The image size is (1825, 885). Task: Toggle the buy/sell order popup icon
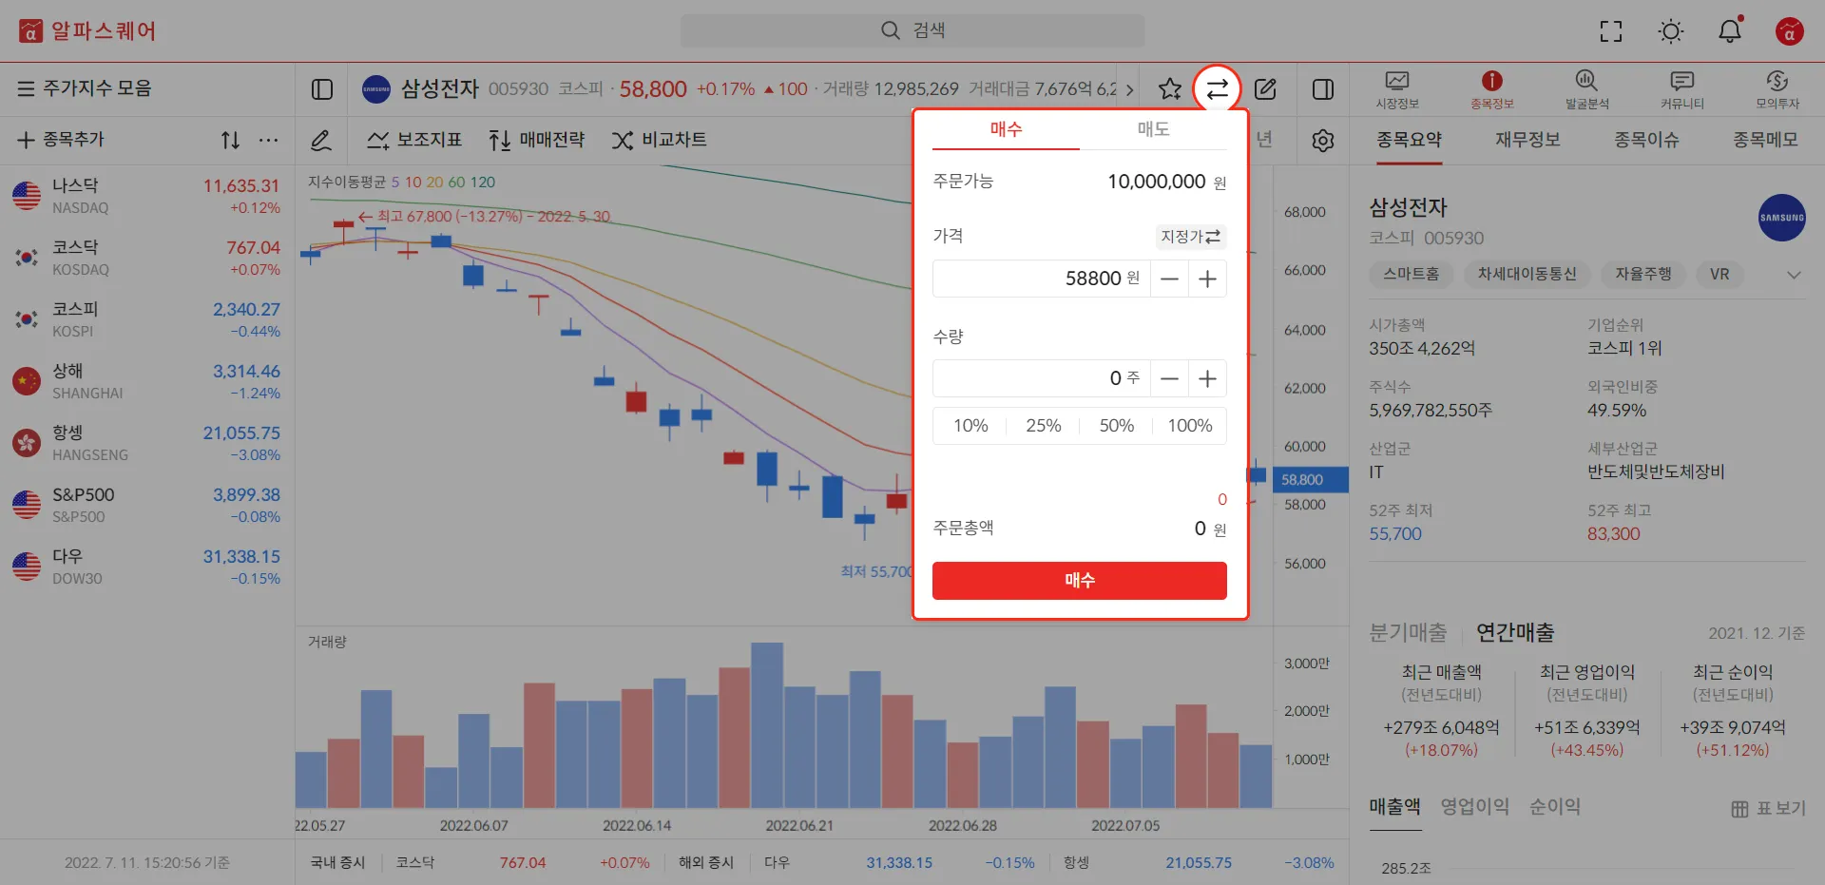(1218, 89)
